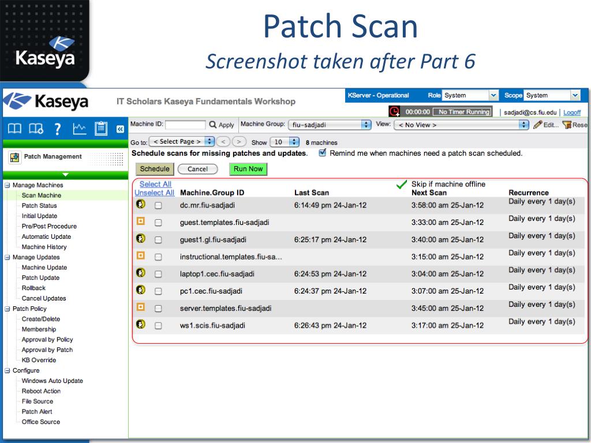Open help question mark icon
Image resolution: width=591 pixels, height=443 pixels.
pos(57,129)
